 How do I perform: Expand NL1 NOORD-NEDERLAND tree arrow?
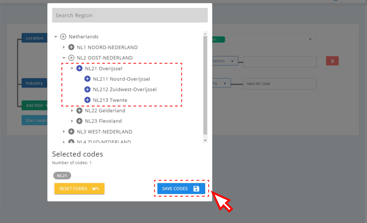(64, 47)
